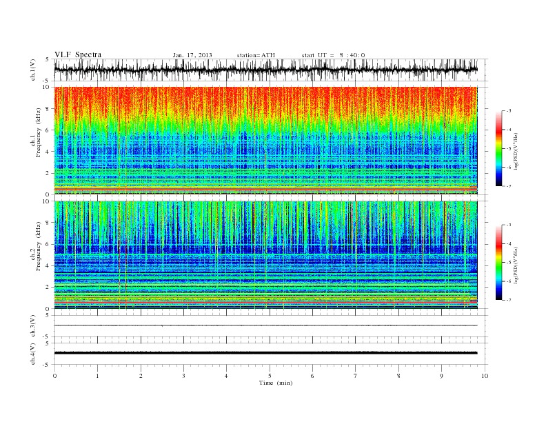
Task: Click the ch.1 waveform plot
Action: [271, 70]
